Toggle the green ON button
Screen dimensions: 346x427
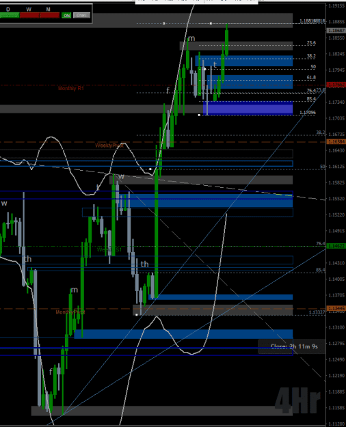click(x=66, y=16)
